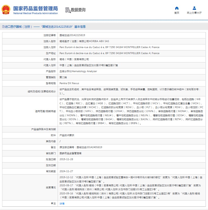Click the 管理类别 row label
208x210 pixels.
coord(51,77)
